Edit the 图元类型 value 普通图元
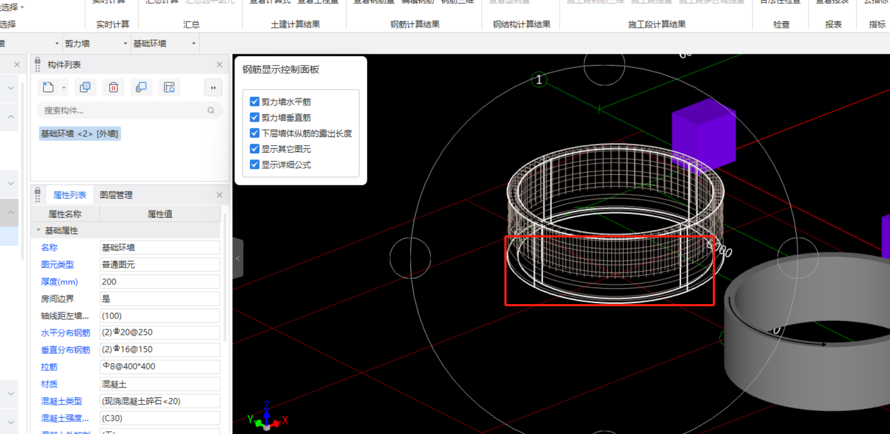The width and height of the screenshot is (890, 434). click(x=160, y=264)
